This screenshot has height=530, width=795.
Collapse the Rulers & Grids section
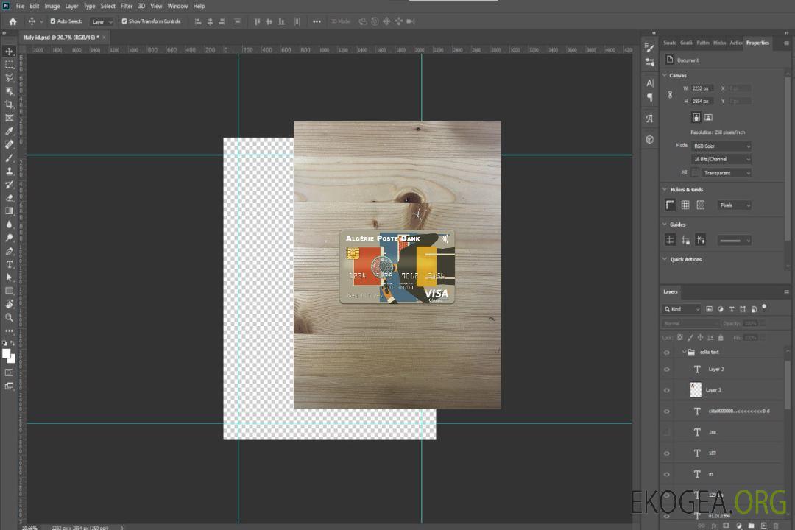[665, 190]
